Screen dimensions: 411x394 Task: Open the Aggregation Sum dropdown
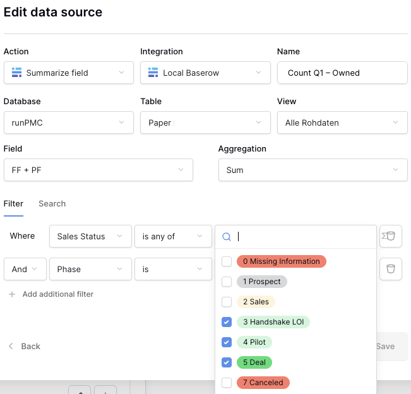313,170
